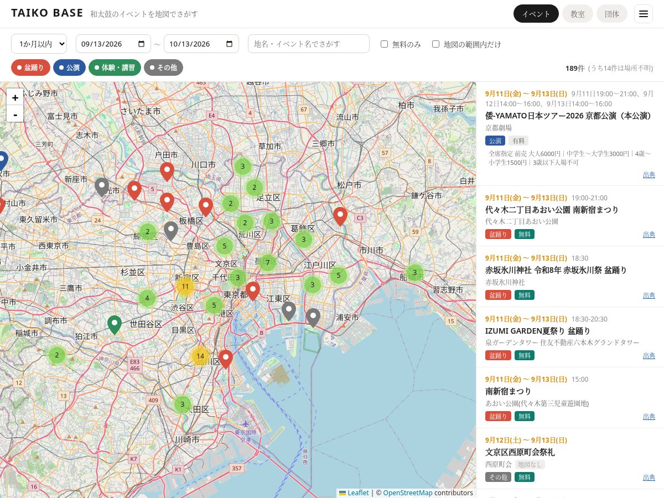The width and height of the screenshot is (664, 498).
Task: Select the gray pin near 浦安市
Action: coord(313,318)
